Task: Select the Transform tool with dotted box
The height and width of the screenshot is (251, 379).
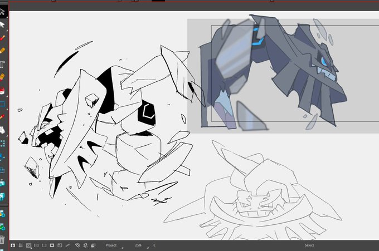Action: (x=2, y=144)
